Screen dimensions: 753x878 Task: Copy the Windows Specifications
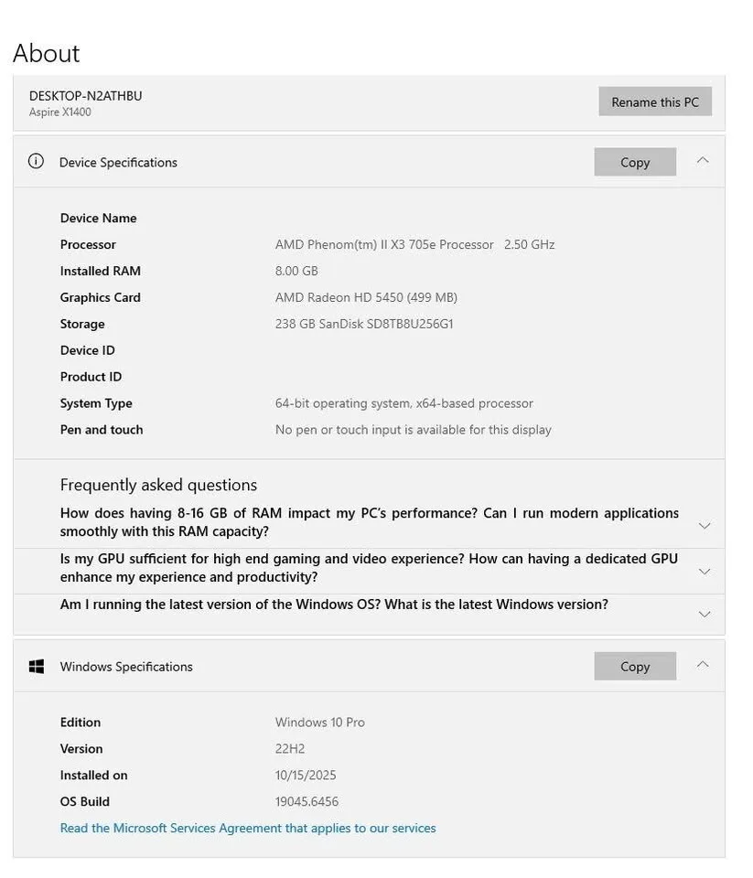click(635, 664)
